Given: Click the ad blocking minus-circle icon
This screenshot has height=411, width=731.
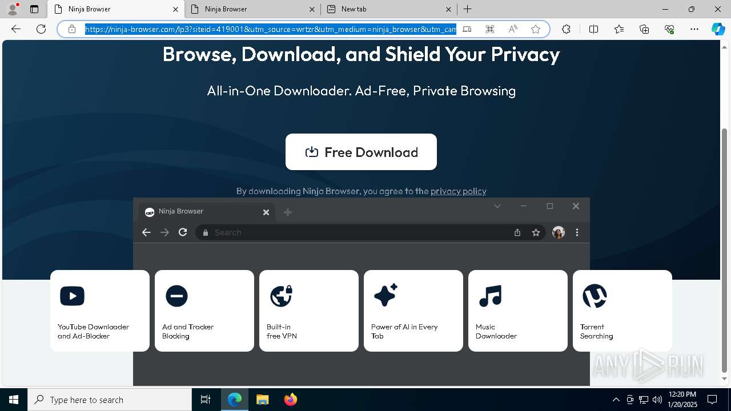Looking at the screenshot, I should (x=176, y=296).
